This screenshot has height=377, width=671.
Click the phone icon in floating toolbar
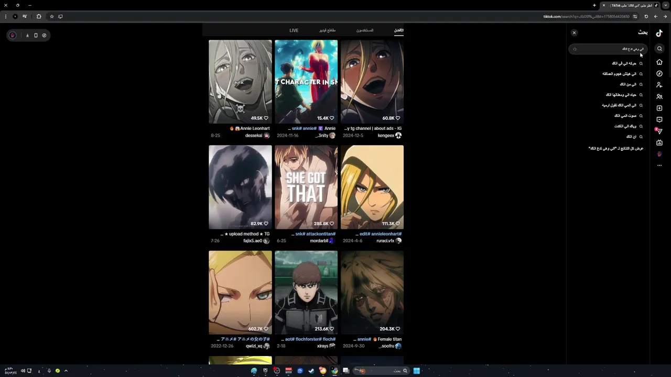click(36, 35)
